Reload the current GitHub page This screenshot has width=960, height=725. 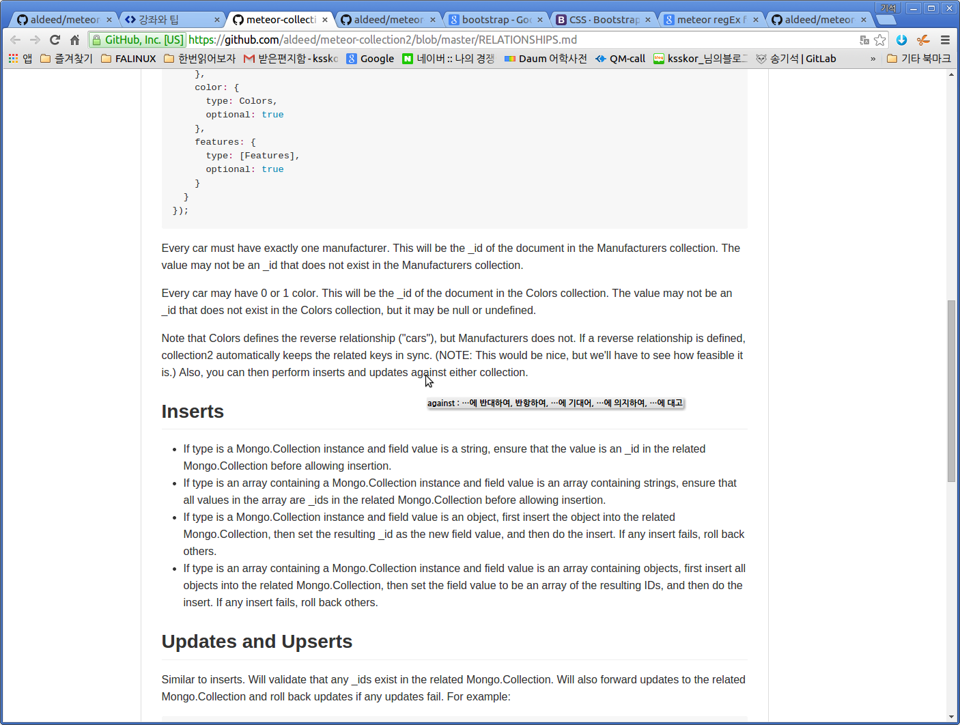55,40
